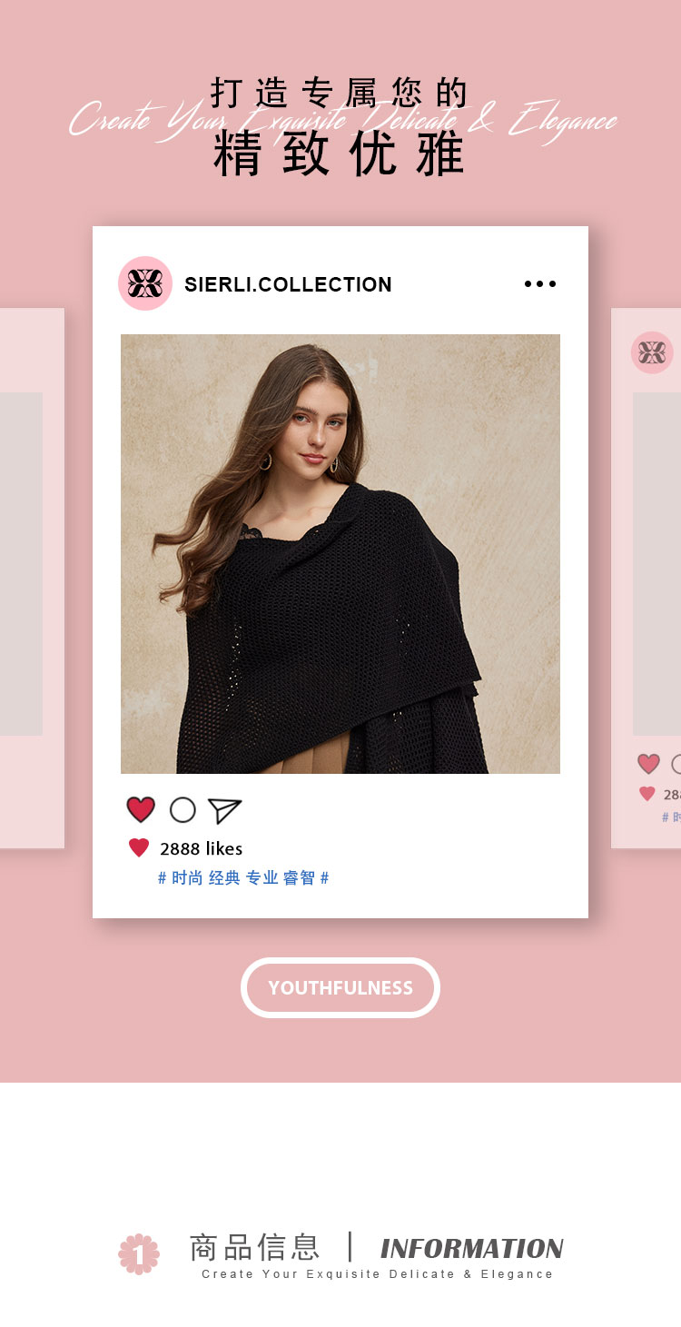Click the small heart beside 2888 likes
This screenshot has height=1327, width=681.
139,848
